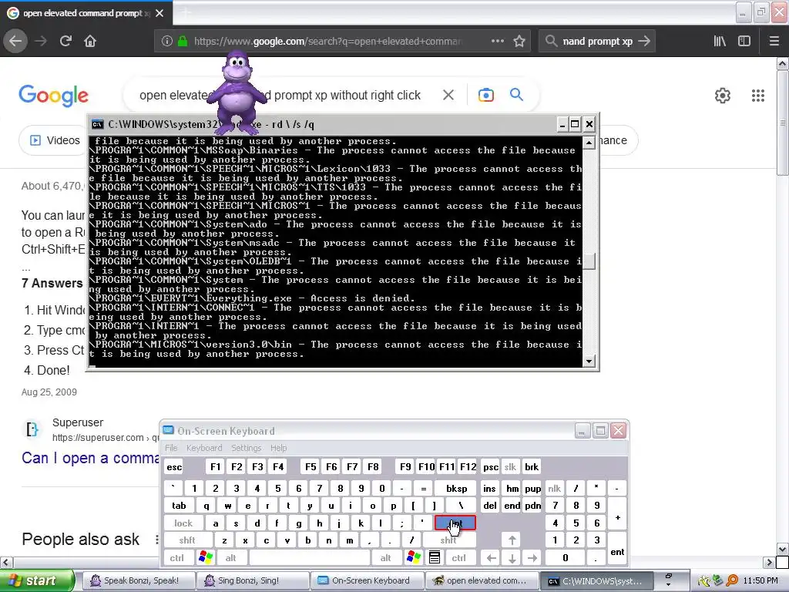Run Google search with magnifier icon
789x592 pixels.
(516, 94)
